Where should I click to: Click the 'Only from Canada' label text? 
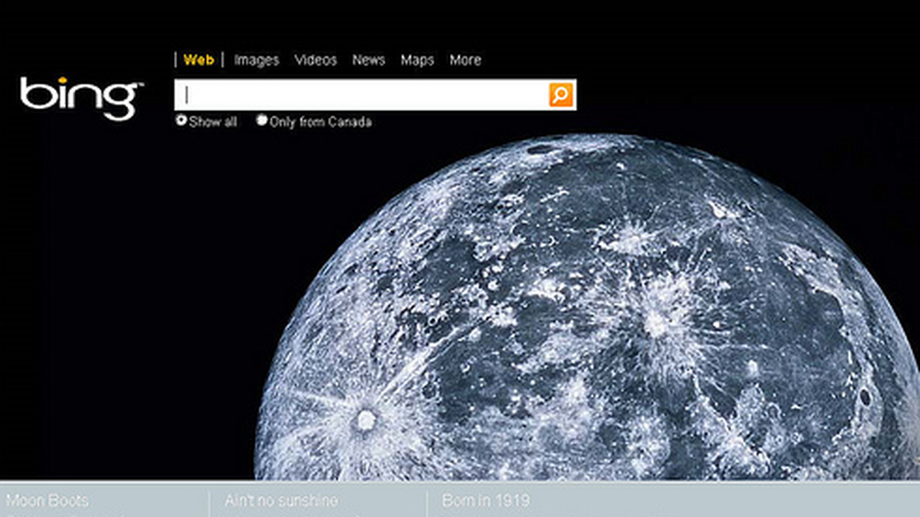(x=320, y=122)
